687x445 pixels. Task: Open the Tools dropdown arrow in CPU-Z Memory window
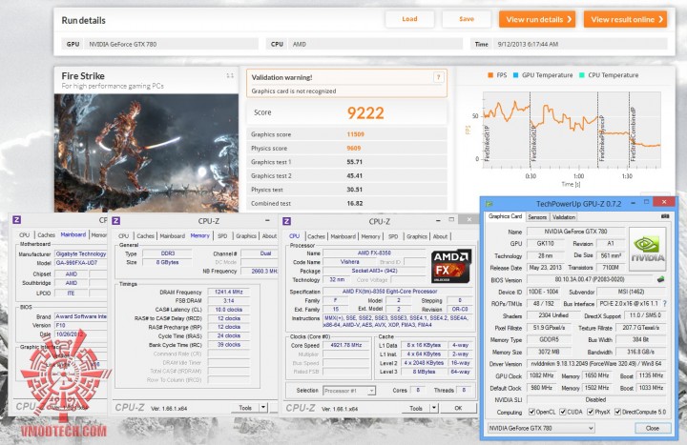(263, 408)
